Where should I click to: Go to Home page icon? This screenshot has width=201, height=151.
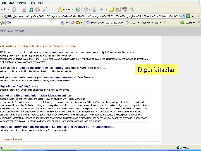click(x=37, y=10)
